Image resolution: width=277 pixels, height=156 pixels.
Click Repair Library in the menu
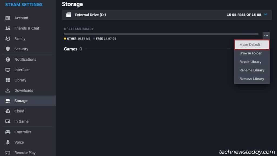point(250,61)
